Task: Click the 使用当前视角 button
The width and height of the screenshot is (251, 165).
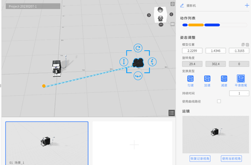Action: point(231,158)
